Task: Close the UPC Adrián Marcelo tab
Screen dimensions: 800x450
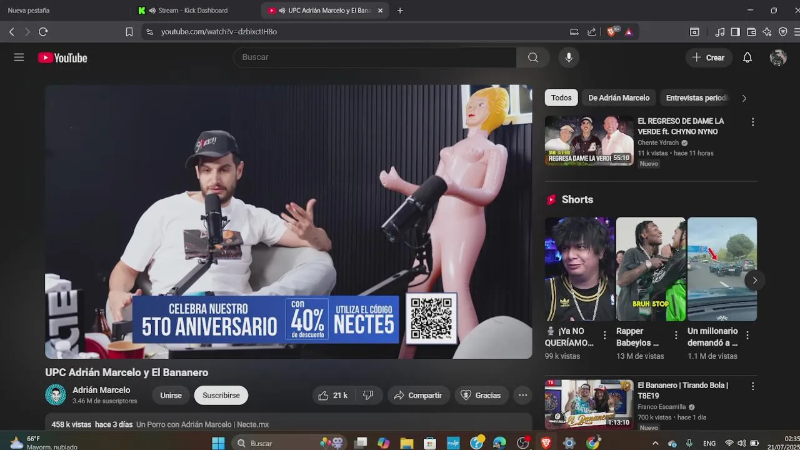Action: [x=380, y=11]
